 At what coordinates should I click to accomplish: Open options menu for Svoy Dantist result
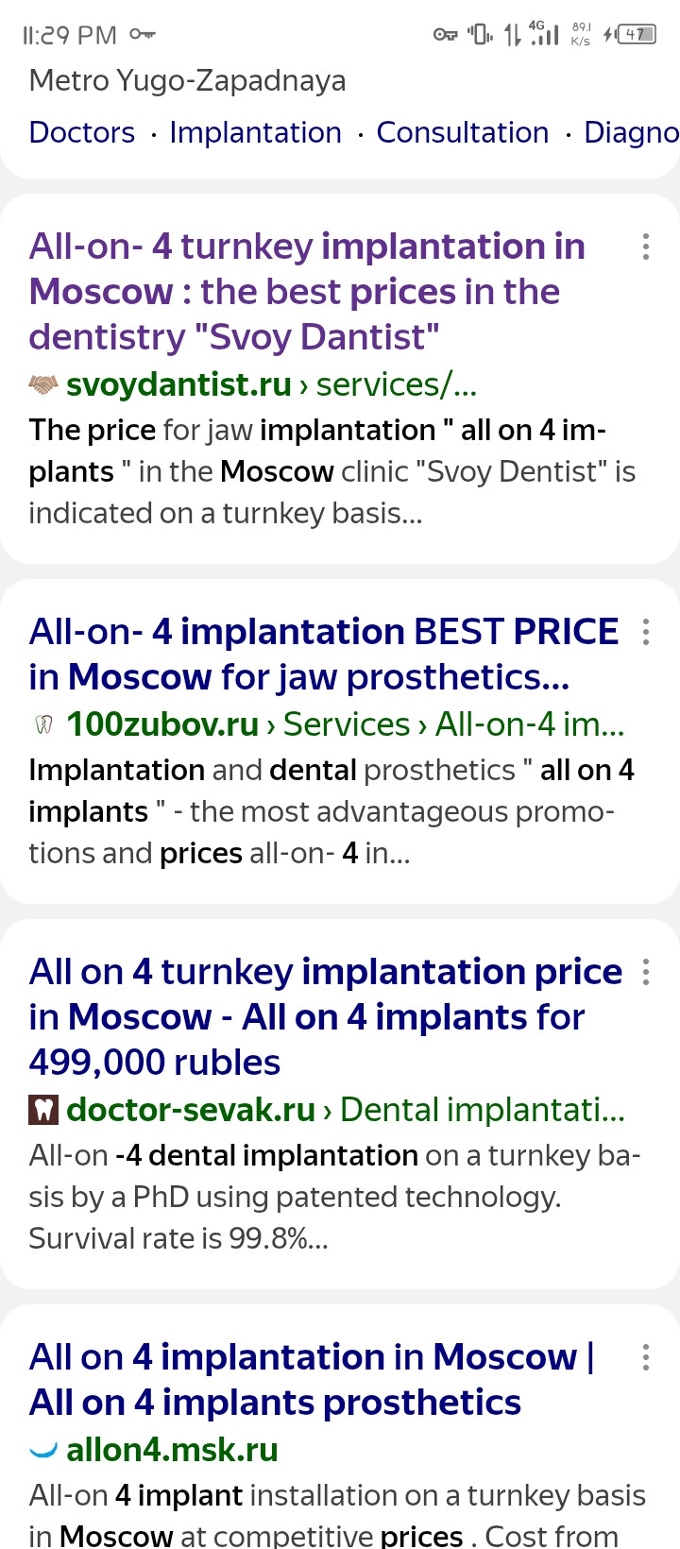pos(646,247)
